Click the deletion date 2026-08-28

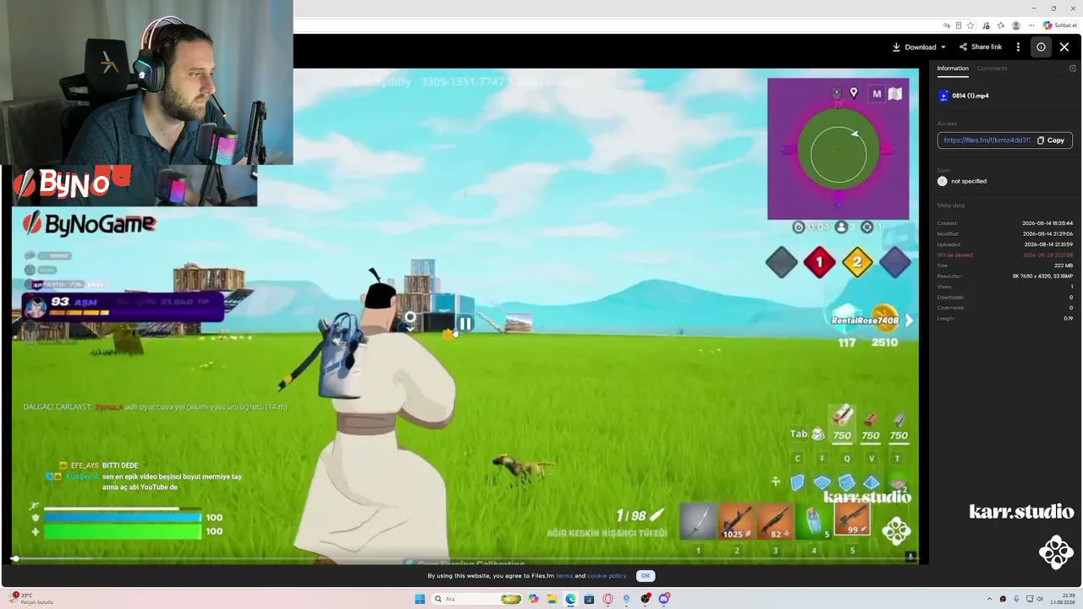(1047, 255)
